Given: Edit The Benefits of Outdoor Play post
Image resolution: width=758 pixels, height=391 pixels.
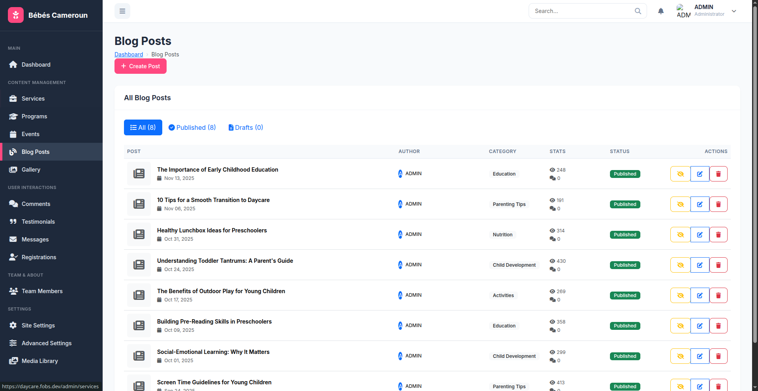Looking at the screenshot, I should [700, 296].
